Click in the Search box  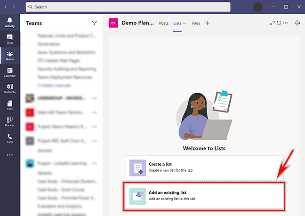click(128, 7)
